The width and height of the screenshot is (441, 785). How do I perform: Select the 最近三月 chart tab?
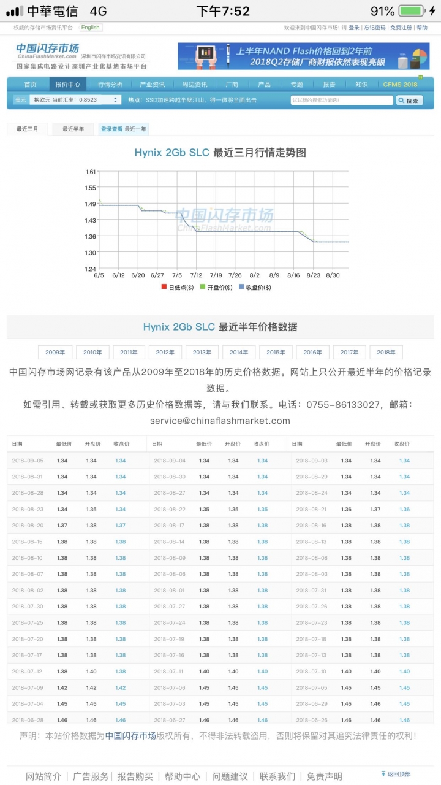28,129
